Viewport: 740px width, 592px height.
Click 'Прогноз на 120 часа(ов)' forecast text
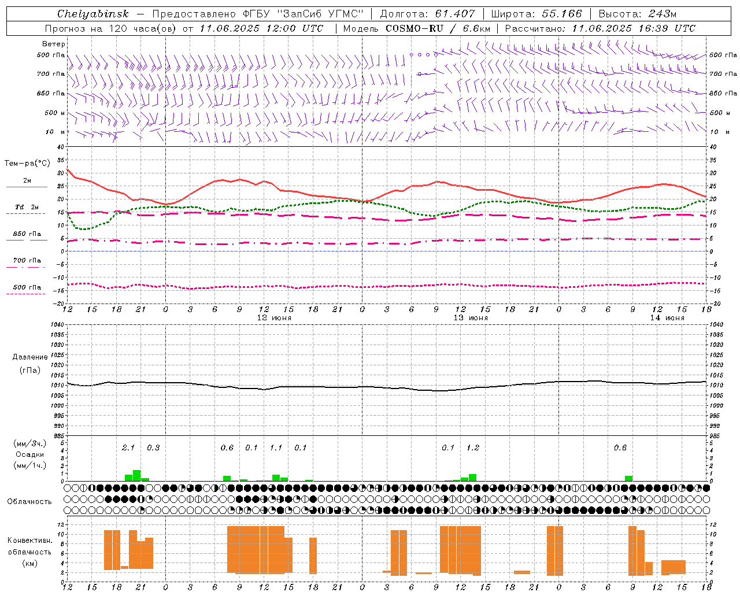[112, 28]
